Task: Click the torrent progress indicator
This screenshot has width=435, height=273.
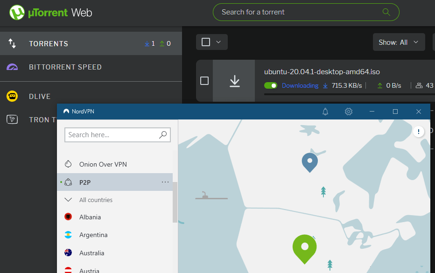Action: pos(234,80)
